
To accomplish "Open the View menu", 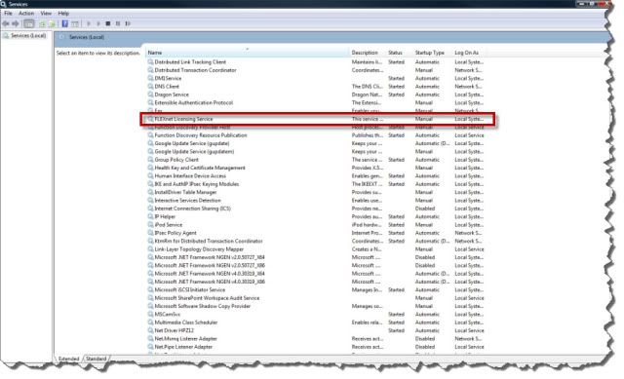I will point(46,13).
